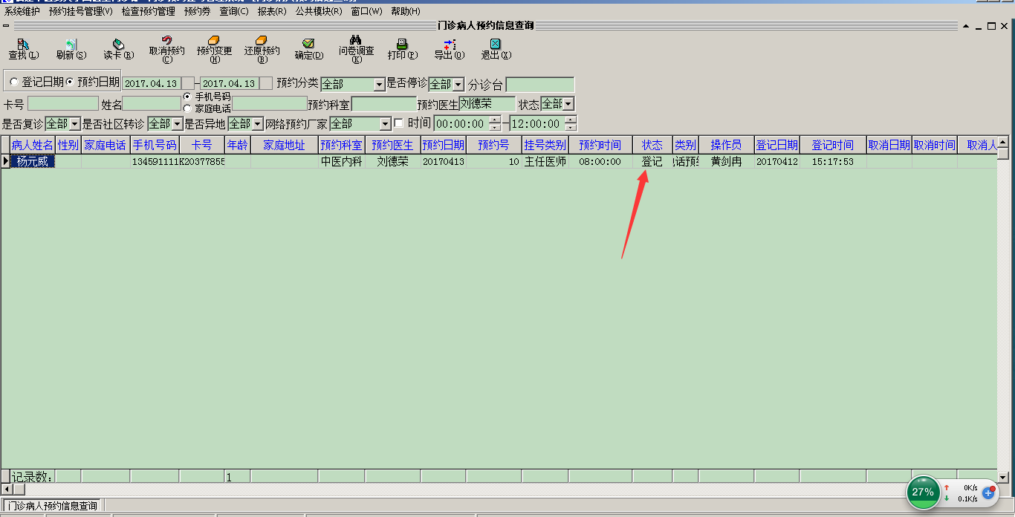The height and width of the screenshot is (517, 1015).
Task: Click the 查找(L) search toolbar icon
Action: click(x=23, y=45)
